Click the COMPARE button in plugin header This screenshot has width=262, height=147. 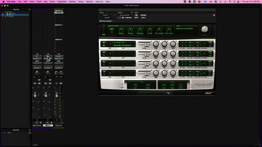click(x=128, y=18)
